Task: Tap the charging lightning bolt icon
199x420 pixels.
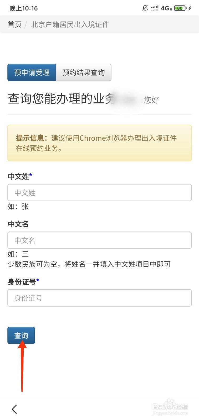Action: [190, 8]
